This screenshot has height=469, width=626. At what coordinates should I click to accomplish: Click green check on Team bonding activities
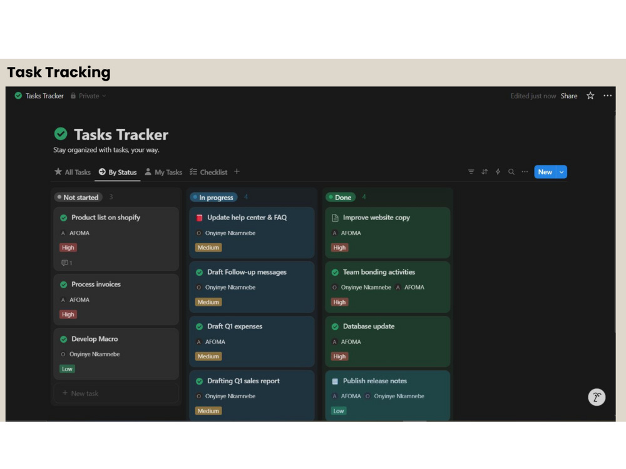pos(335,273)
